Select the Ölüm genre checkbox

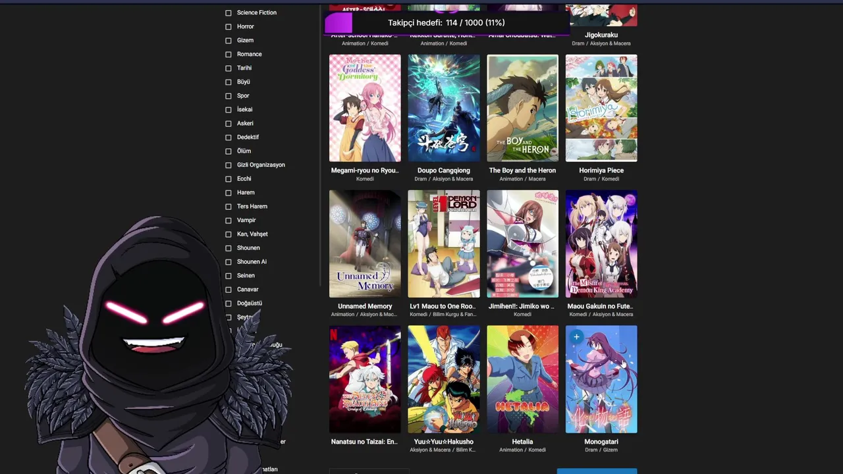coord(229,151)
